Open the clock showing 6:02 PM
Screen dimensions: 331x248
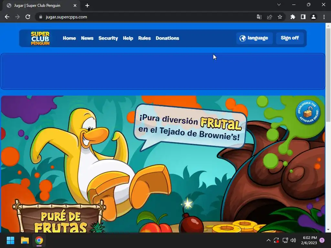(x=309, y=240)
